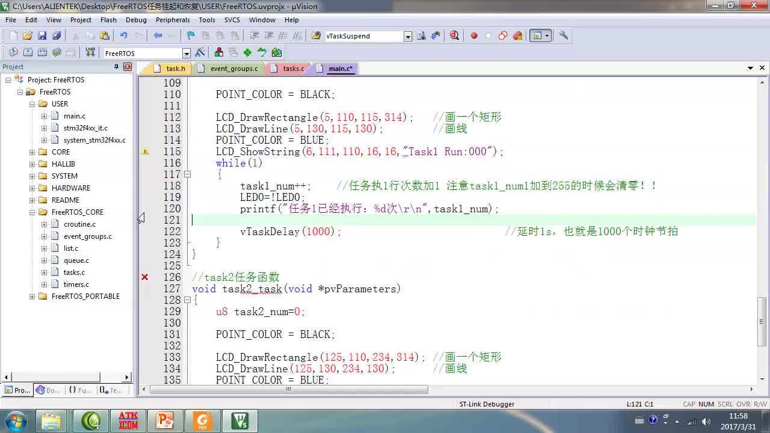Expand the CORE folder
Screen dimensions: 770x433
coord(32,152)
